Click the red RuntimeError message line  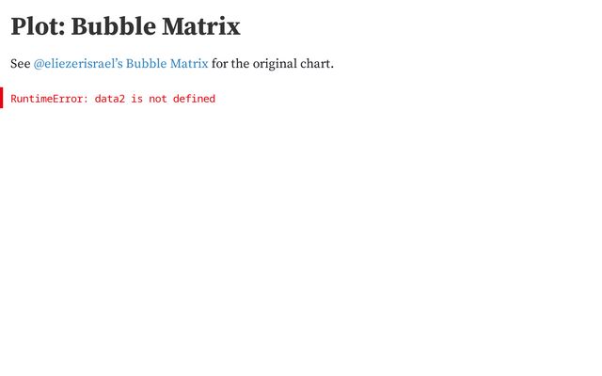click(x=113, y=99)
